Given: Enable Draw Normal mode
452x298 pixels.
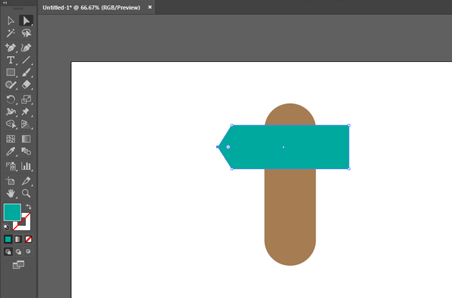Looking at the screenshot, I should click(8, 252).
